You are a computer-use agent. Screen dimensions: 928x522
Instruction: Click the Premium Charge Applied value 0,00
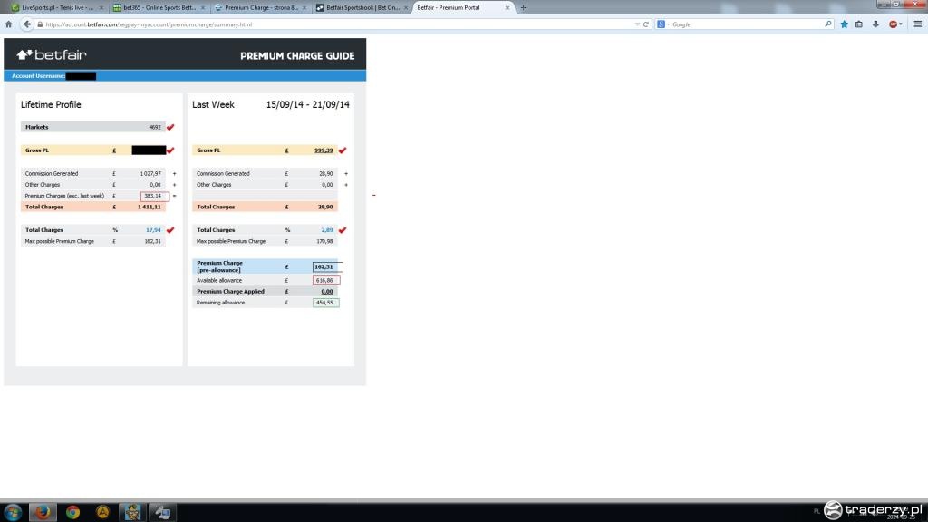pos(326,291)
